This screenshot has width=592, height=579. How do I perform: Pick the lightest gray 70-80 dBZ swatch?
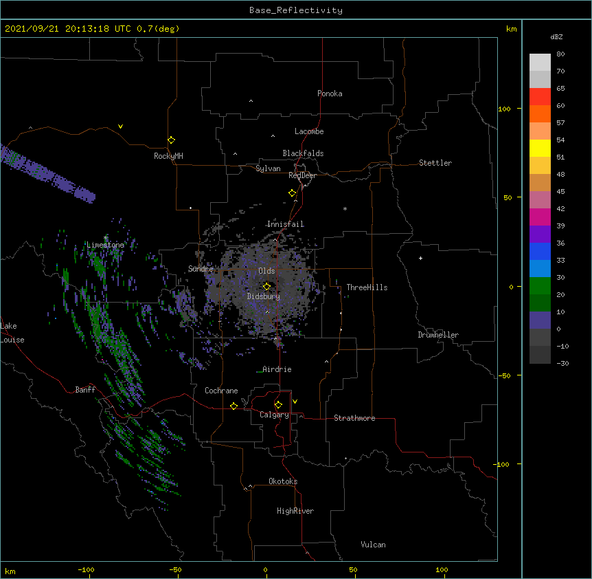tap(540, 63)
